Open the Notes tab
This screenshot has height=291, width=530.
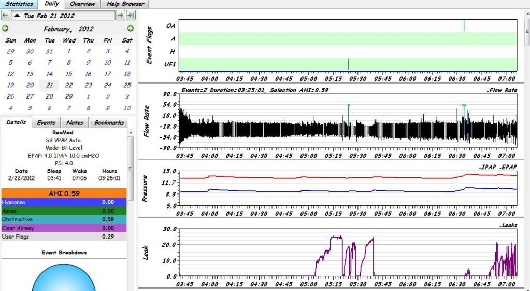pyautogui.click(x=75, y=123)
